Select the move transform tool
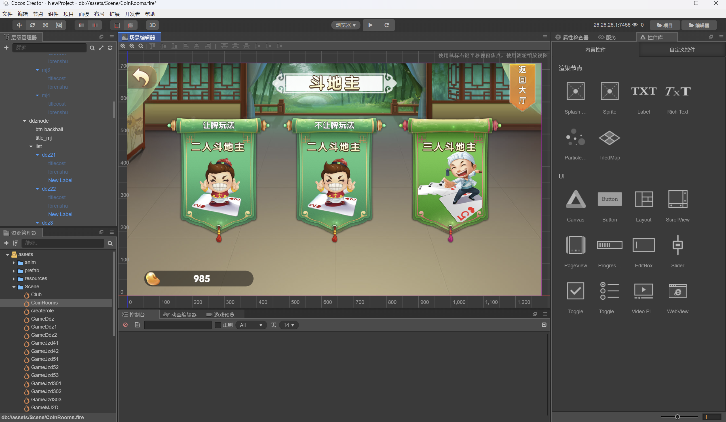This screenshot has height=422, width=726. [x=19, y=25]
